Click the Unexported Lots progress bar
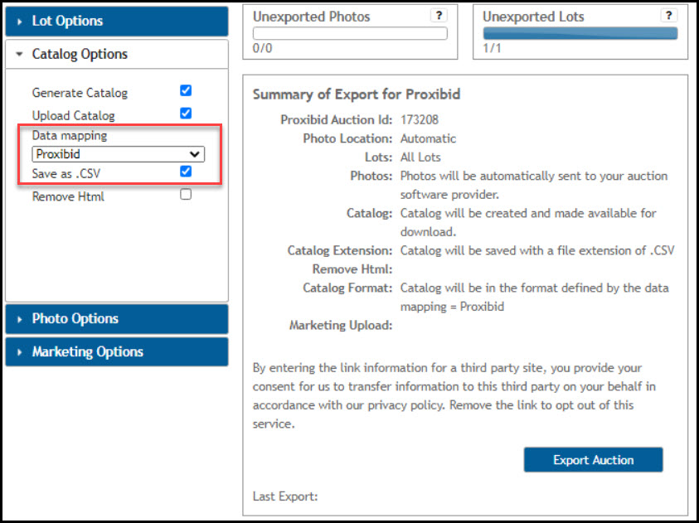This screenshot has width=699, height=523. 579,34
